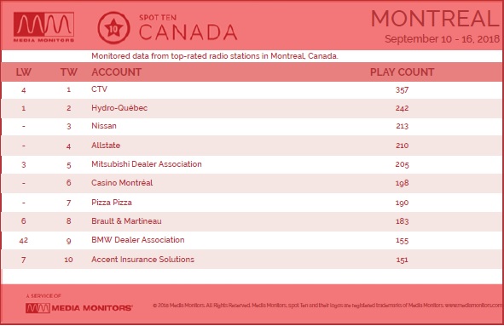Screen dimensions: 504x326
Task: Open the www.mediamonitors.com footer link
Action: click(474, 306)
